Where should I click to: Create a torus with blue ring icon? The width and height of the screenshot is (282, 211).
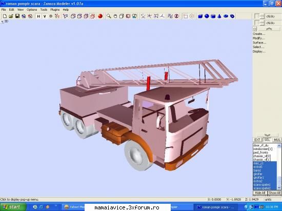point(226,16)
